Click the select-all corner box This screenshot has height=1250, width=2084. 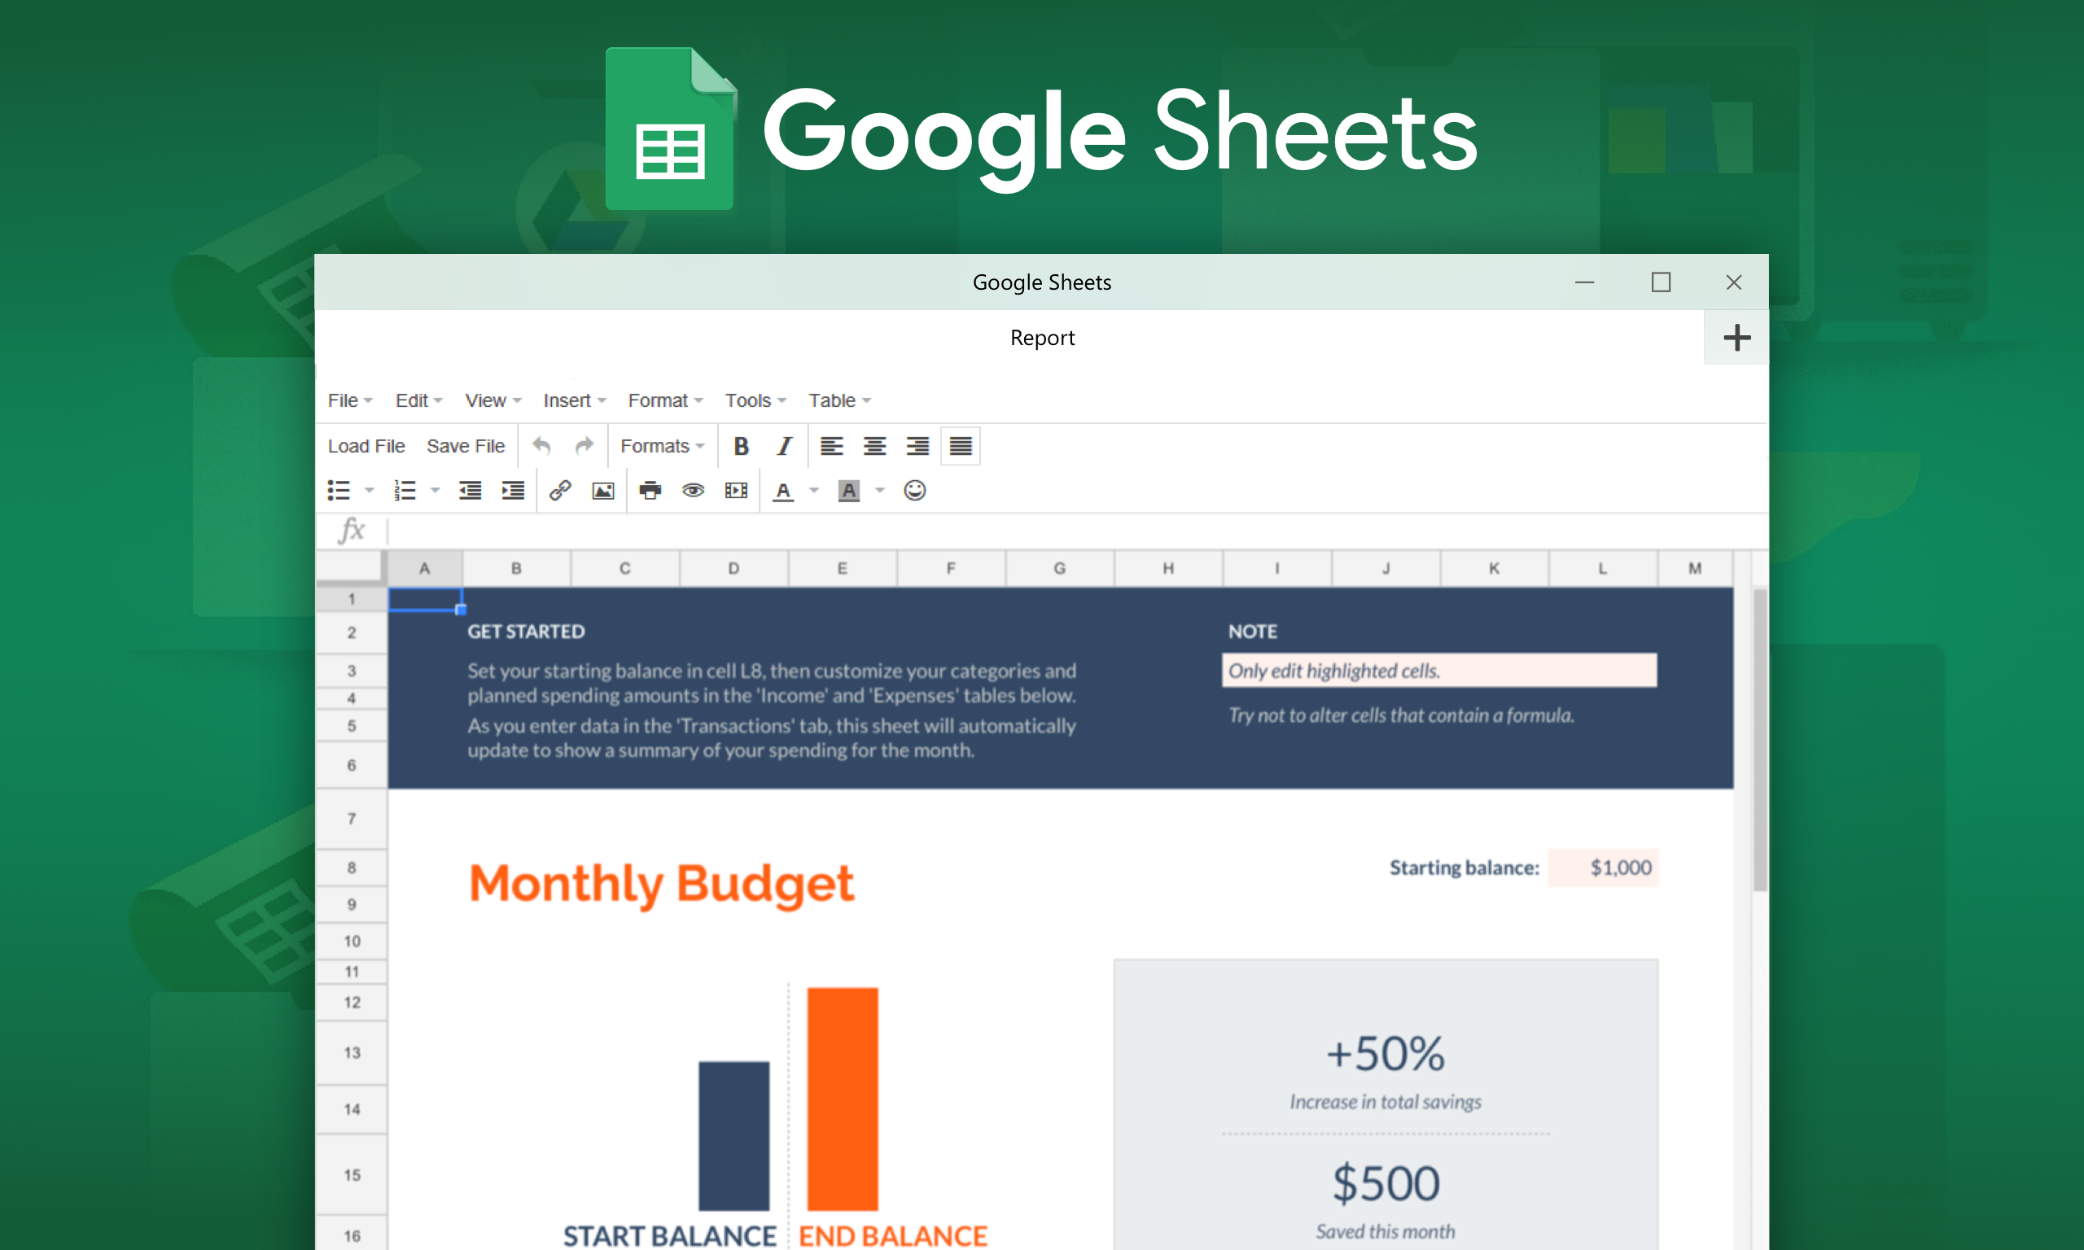pos(351,567)
